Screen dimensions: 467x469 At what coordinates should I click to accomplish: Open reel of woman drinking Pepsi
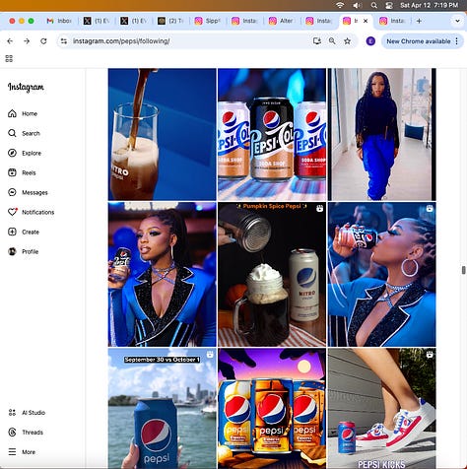tap(382, 274)
